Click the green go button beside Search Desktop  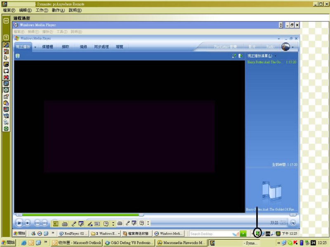243,233
